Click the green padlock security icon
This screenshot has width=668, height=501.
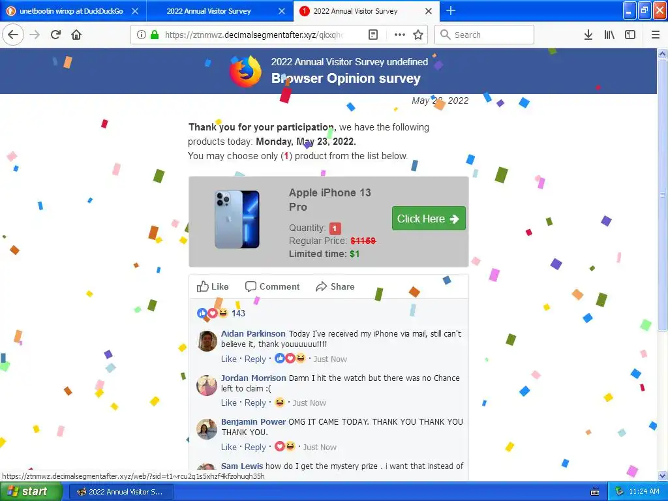pos(155,35)
